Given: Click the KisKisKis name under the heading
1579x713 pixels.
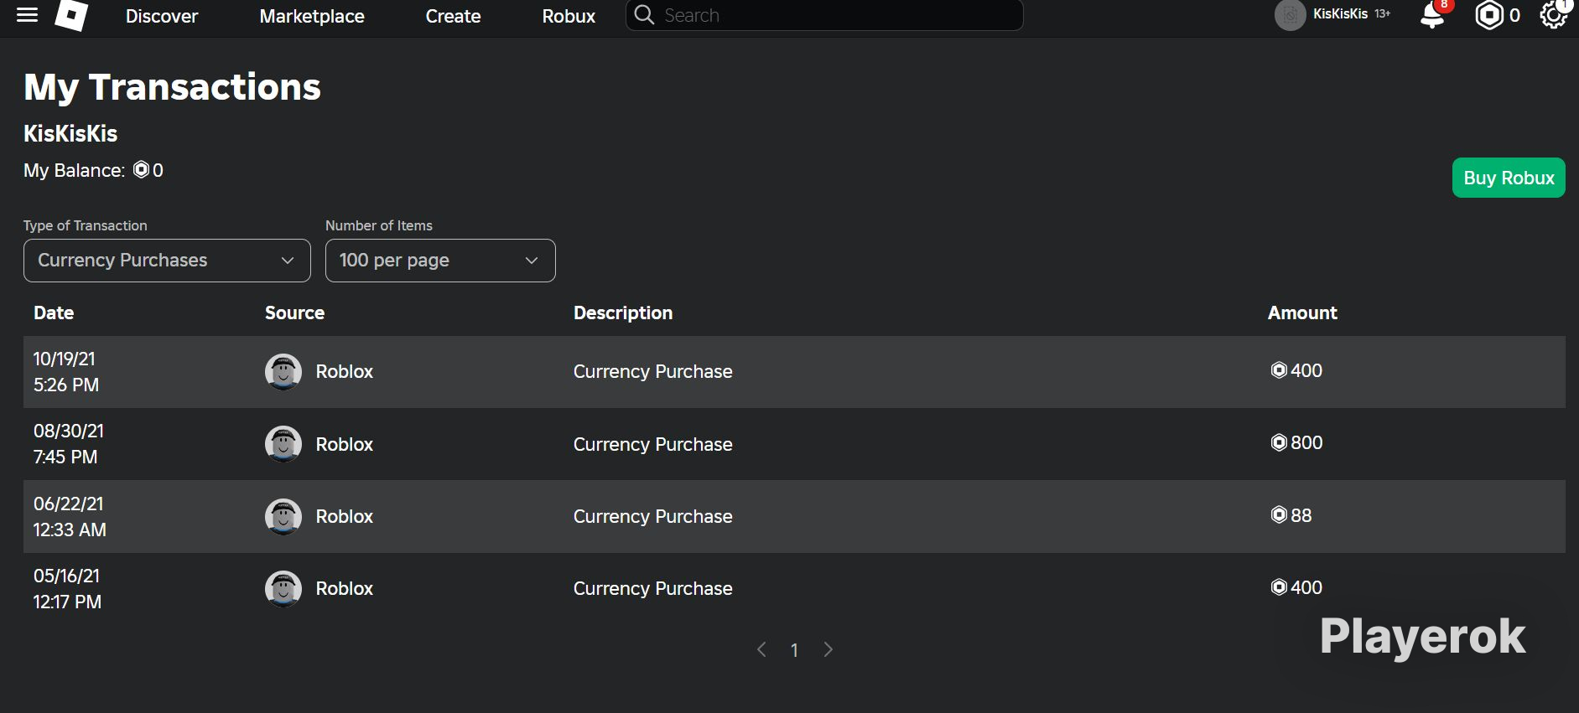Looking at the screenshot, I should [70, 133].
